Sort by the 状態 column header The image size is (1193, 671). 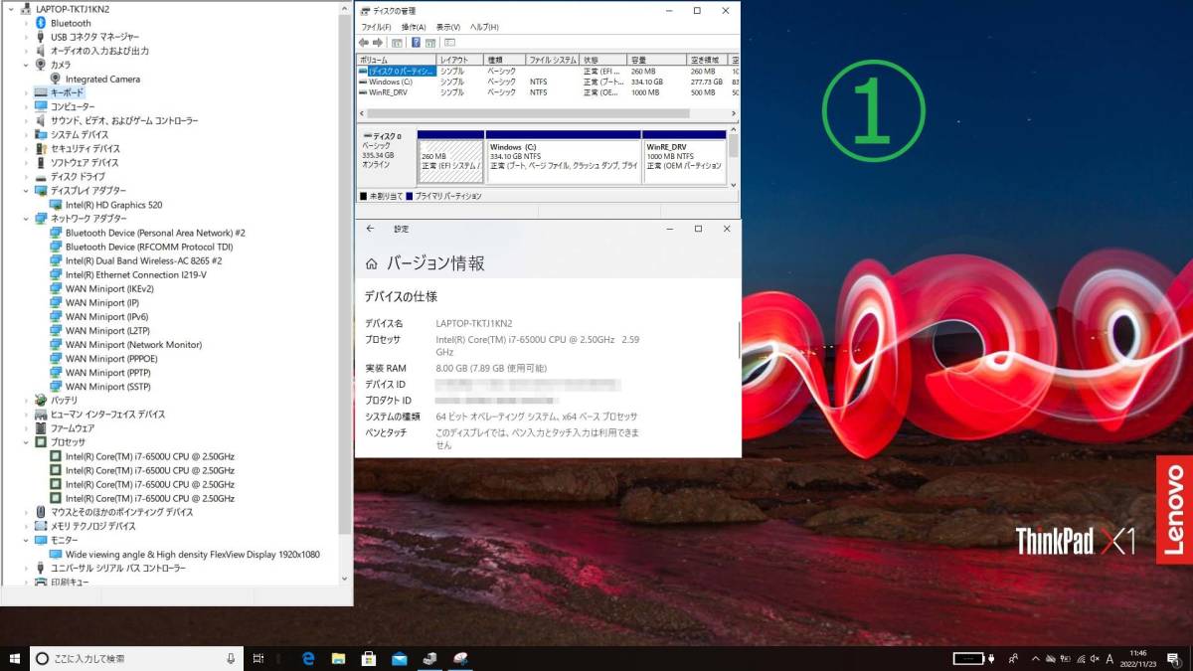click(x=603, y=61)
